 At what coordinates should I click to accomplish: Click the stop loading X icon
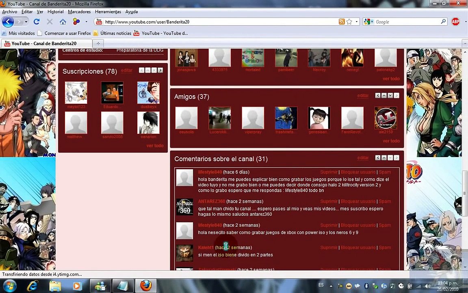tap(50, 22)
